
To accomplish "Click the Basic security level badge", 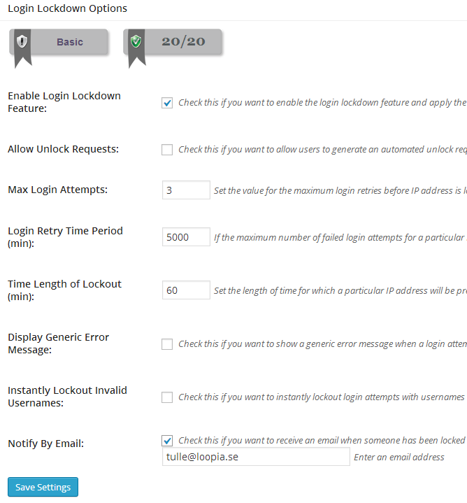I will (58, 42).
